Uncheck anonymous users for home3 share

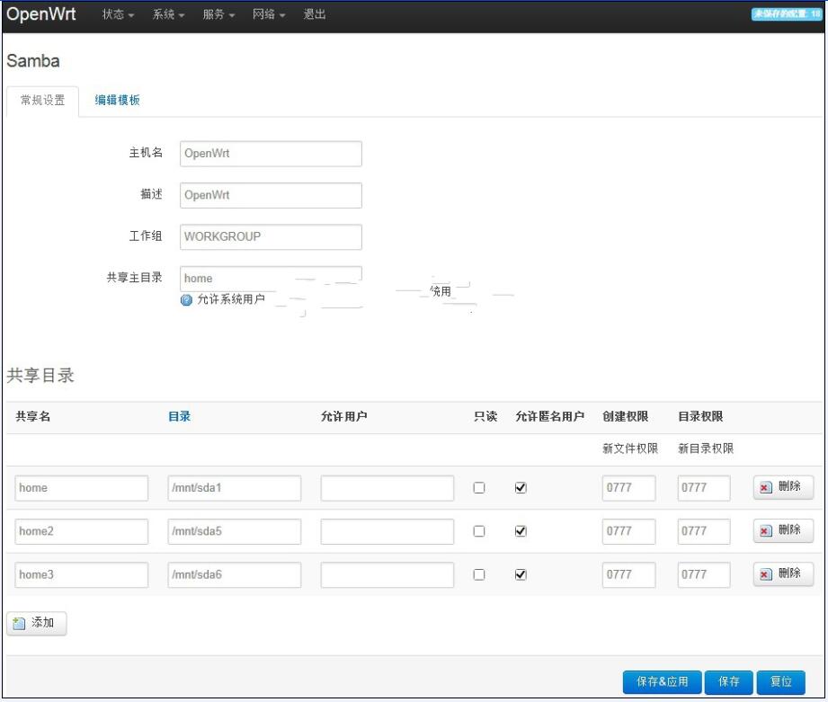pos(521,574)
